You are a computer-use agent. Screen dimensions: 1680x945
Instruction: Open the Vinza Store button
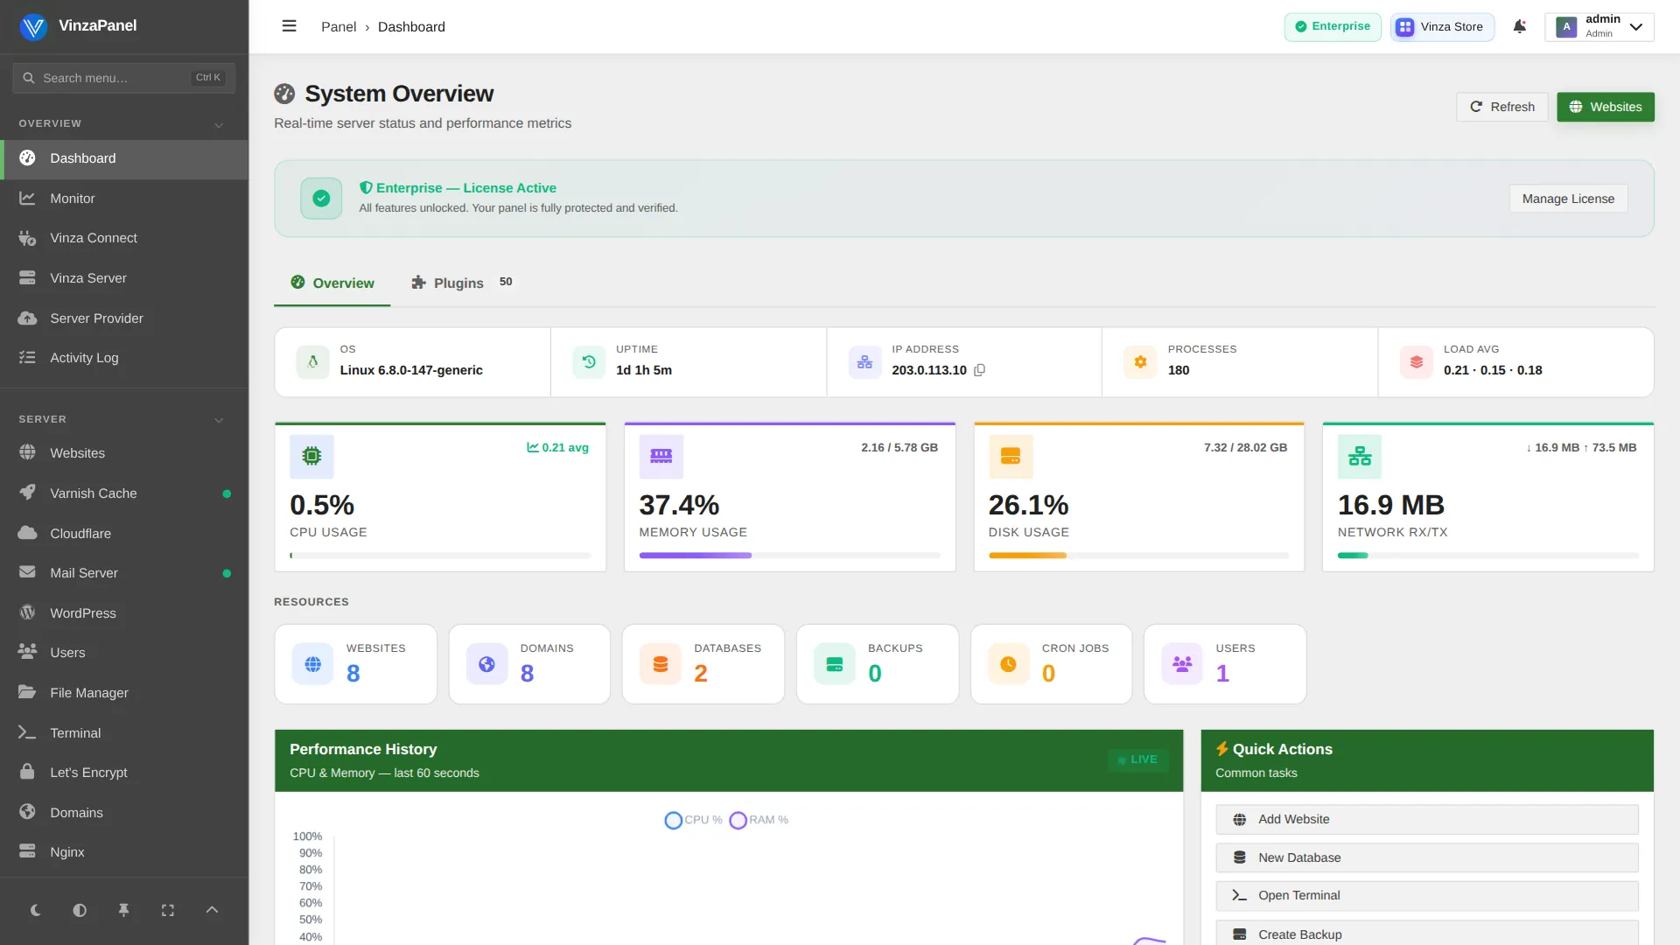click(1441, 26)
